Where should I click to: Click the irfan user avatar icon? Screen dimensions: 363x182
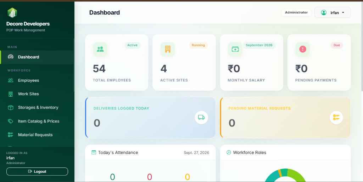pos(324,12)
